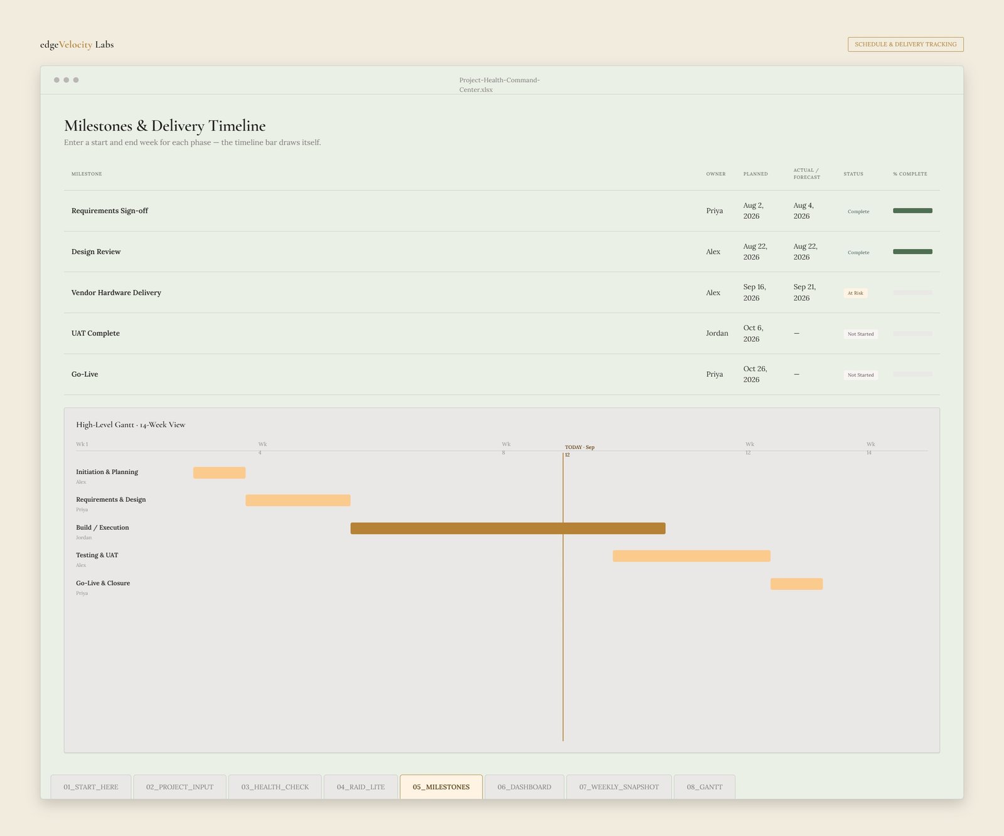Screen dimensions: 1004x836
Task: Select the Testing & UAT Gantt bar
Action: click(692, 556)
